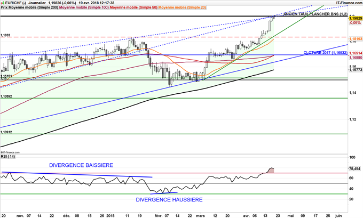
Task: Click the RSI axis label 40
Action: coord(351,189)
